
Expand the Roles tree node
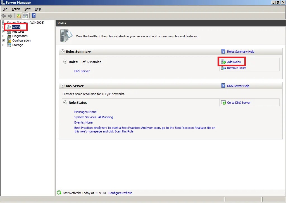pyautogui.click(x=4, y=27)
